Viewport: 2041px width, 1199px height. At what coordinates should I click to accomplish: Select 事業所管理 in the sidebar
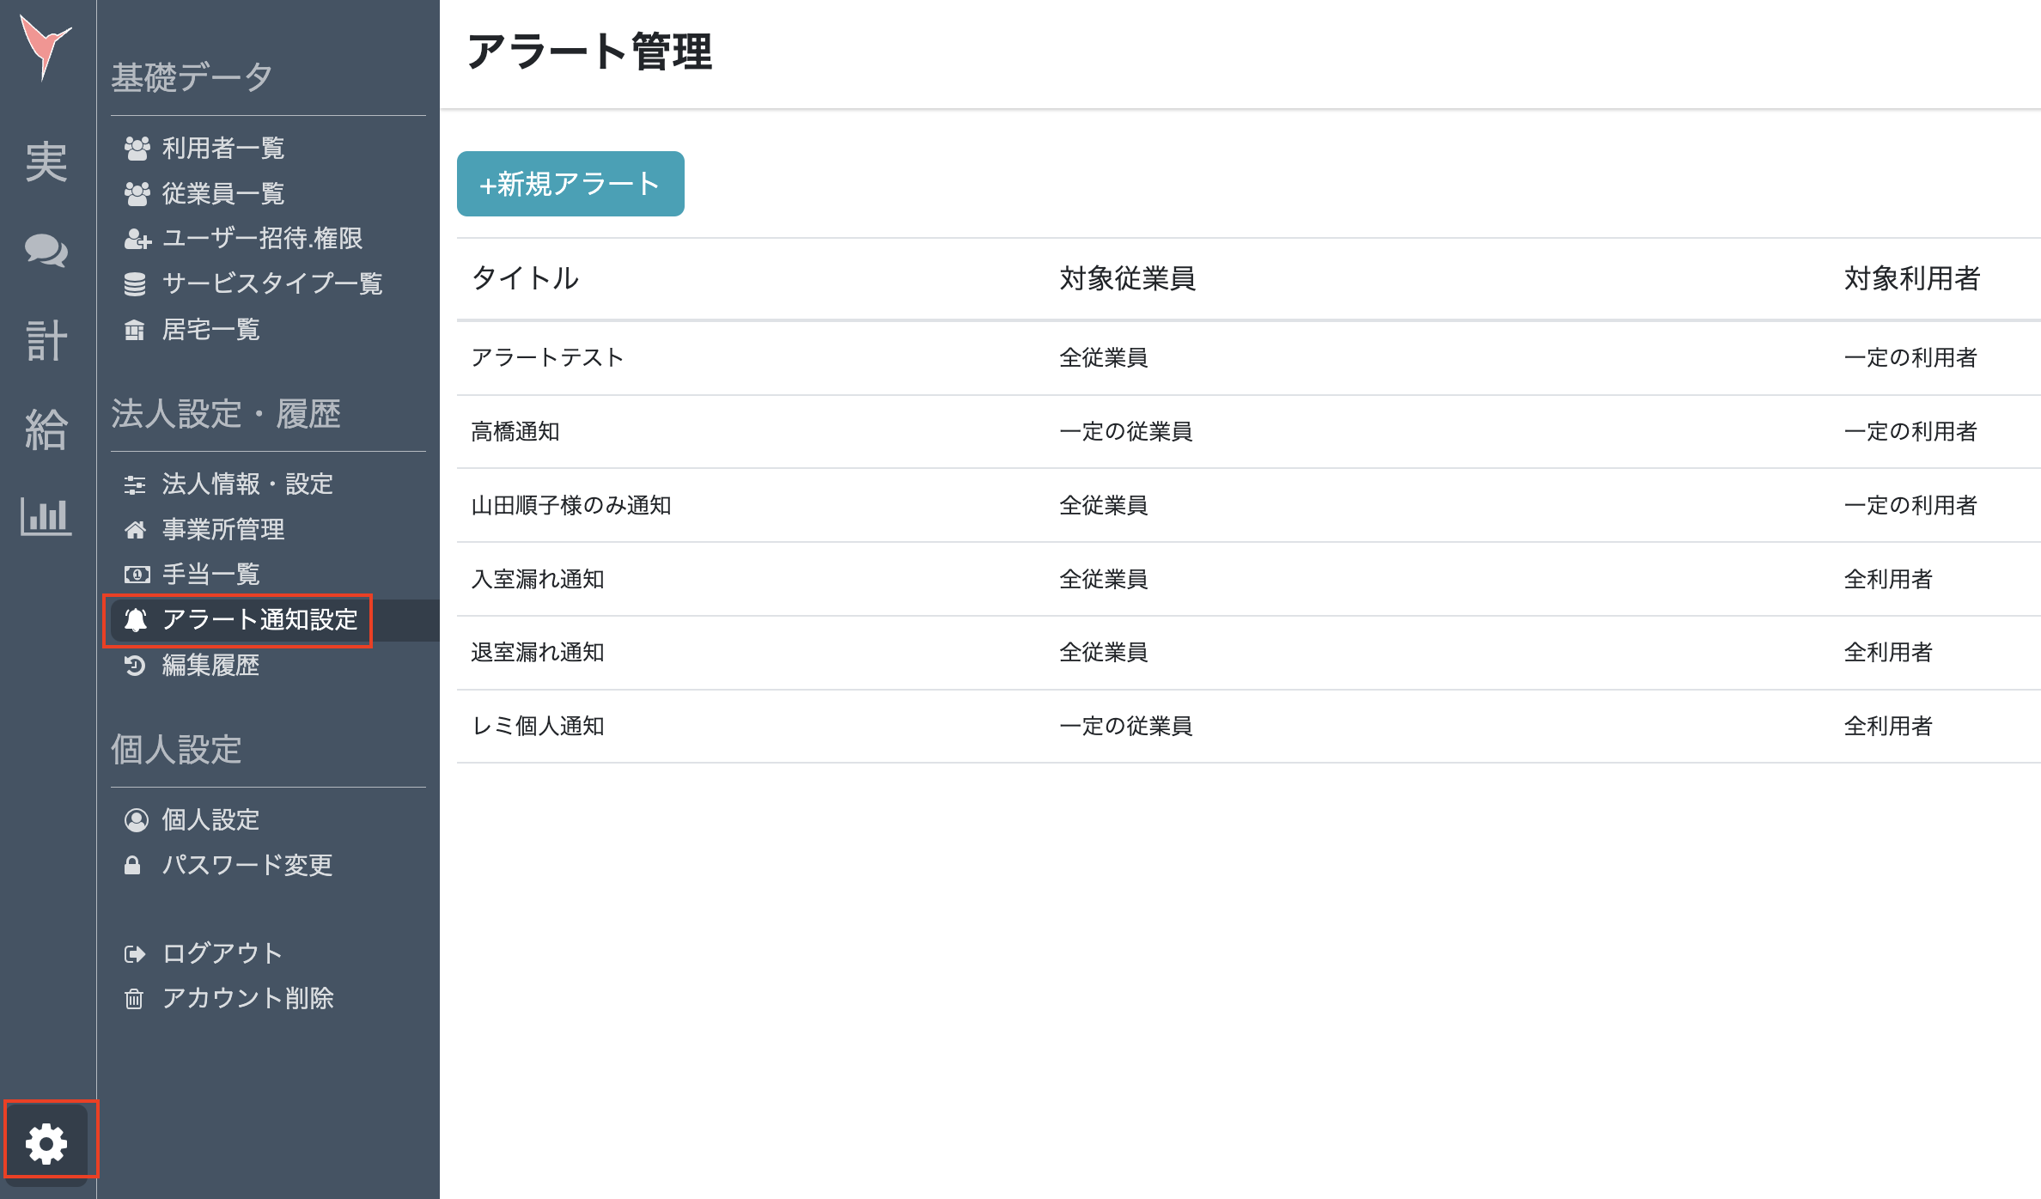pyautogui.click(x=223, y=530)
